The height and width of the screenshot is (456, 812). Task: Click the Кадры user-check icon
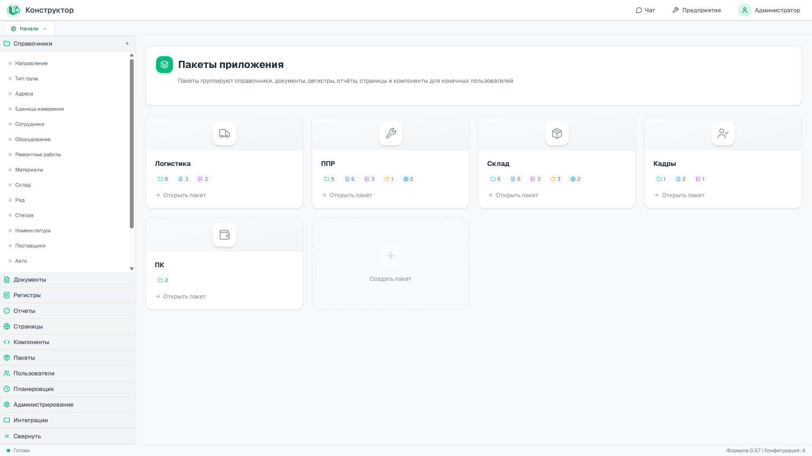point(723,133)
